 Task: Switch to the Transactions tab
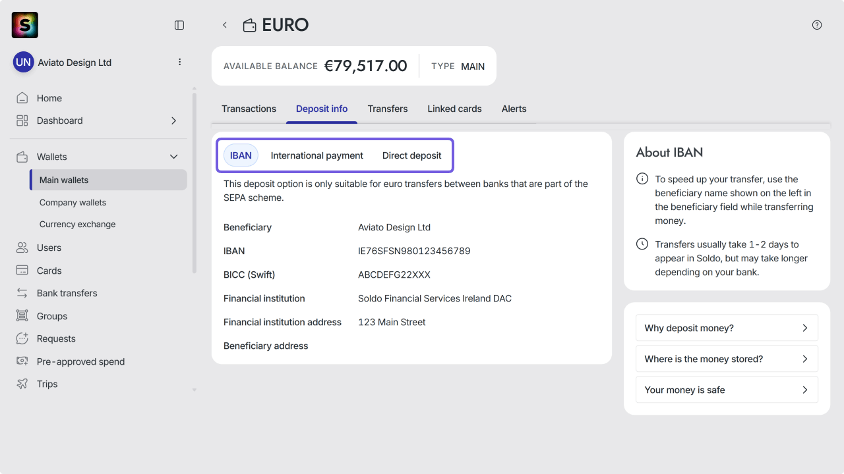click(249, 109)
